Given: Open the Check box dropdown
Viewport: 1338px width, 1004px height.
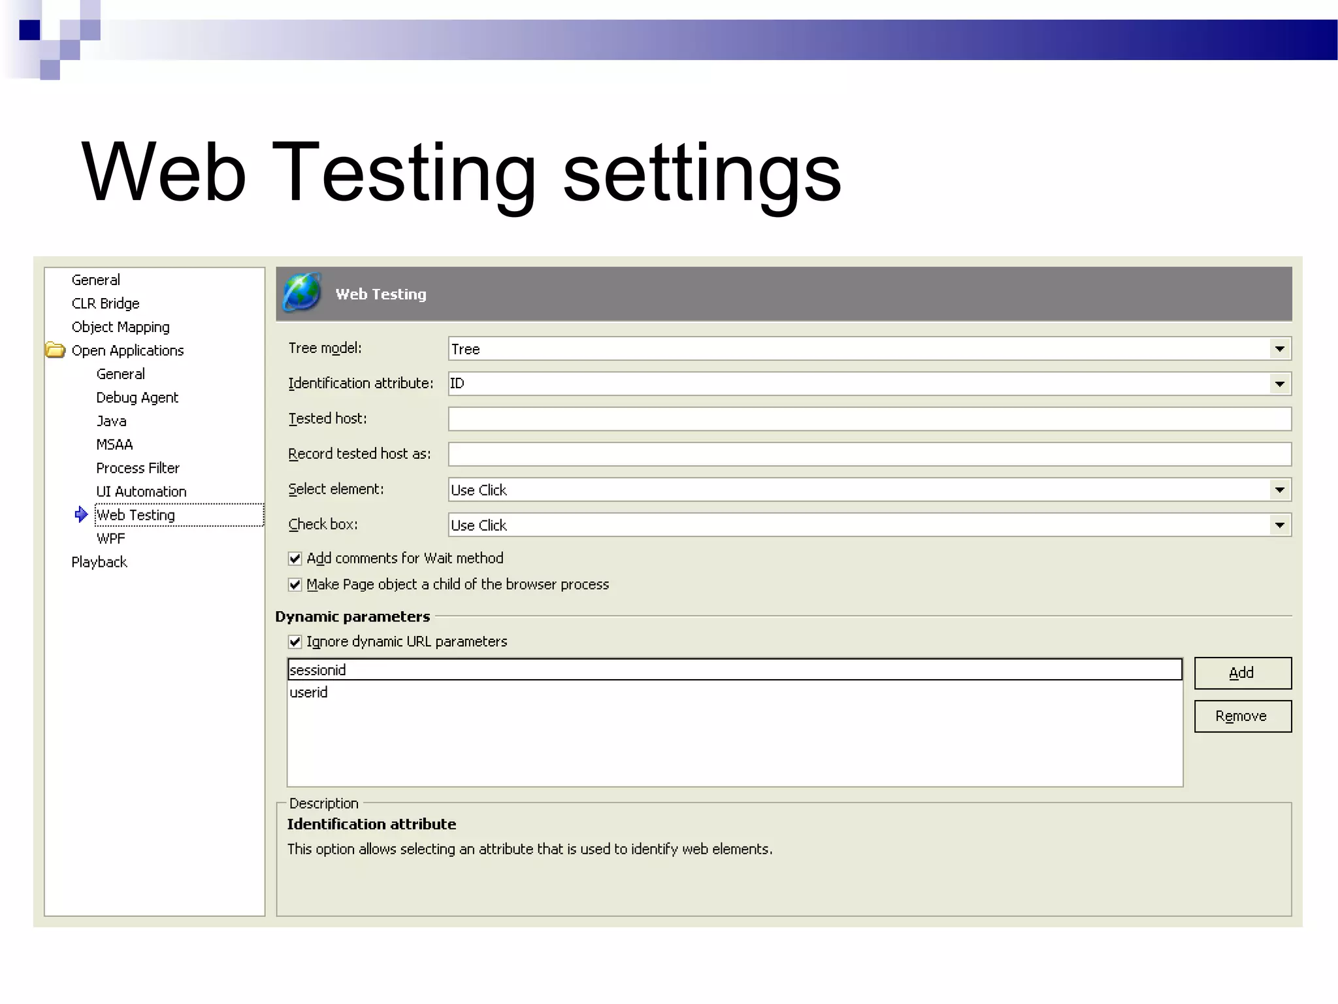Looking at the screenshot, I should pyautogui.click(x=1279, y=525).
